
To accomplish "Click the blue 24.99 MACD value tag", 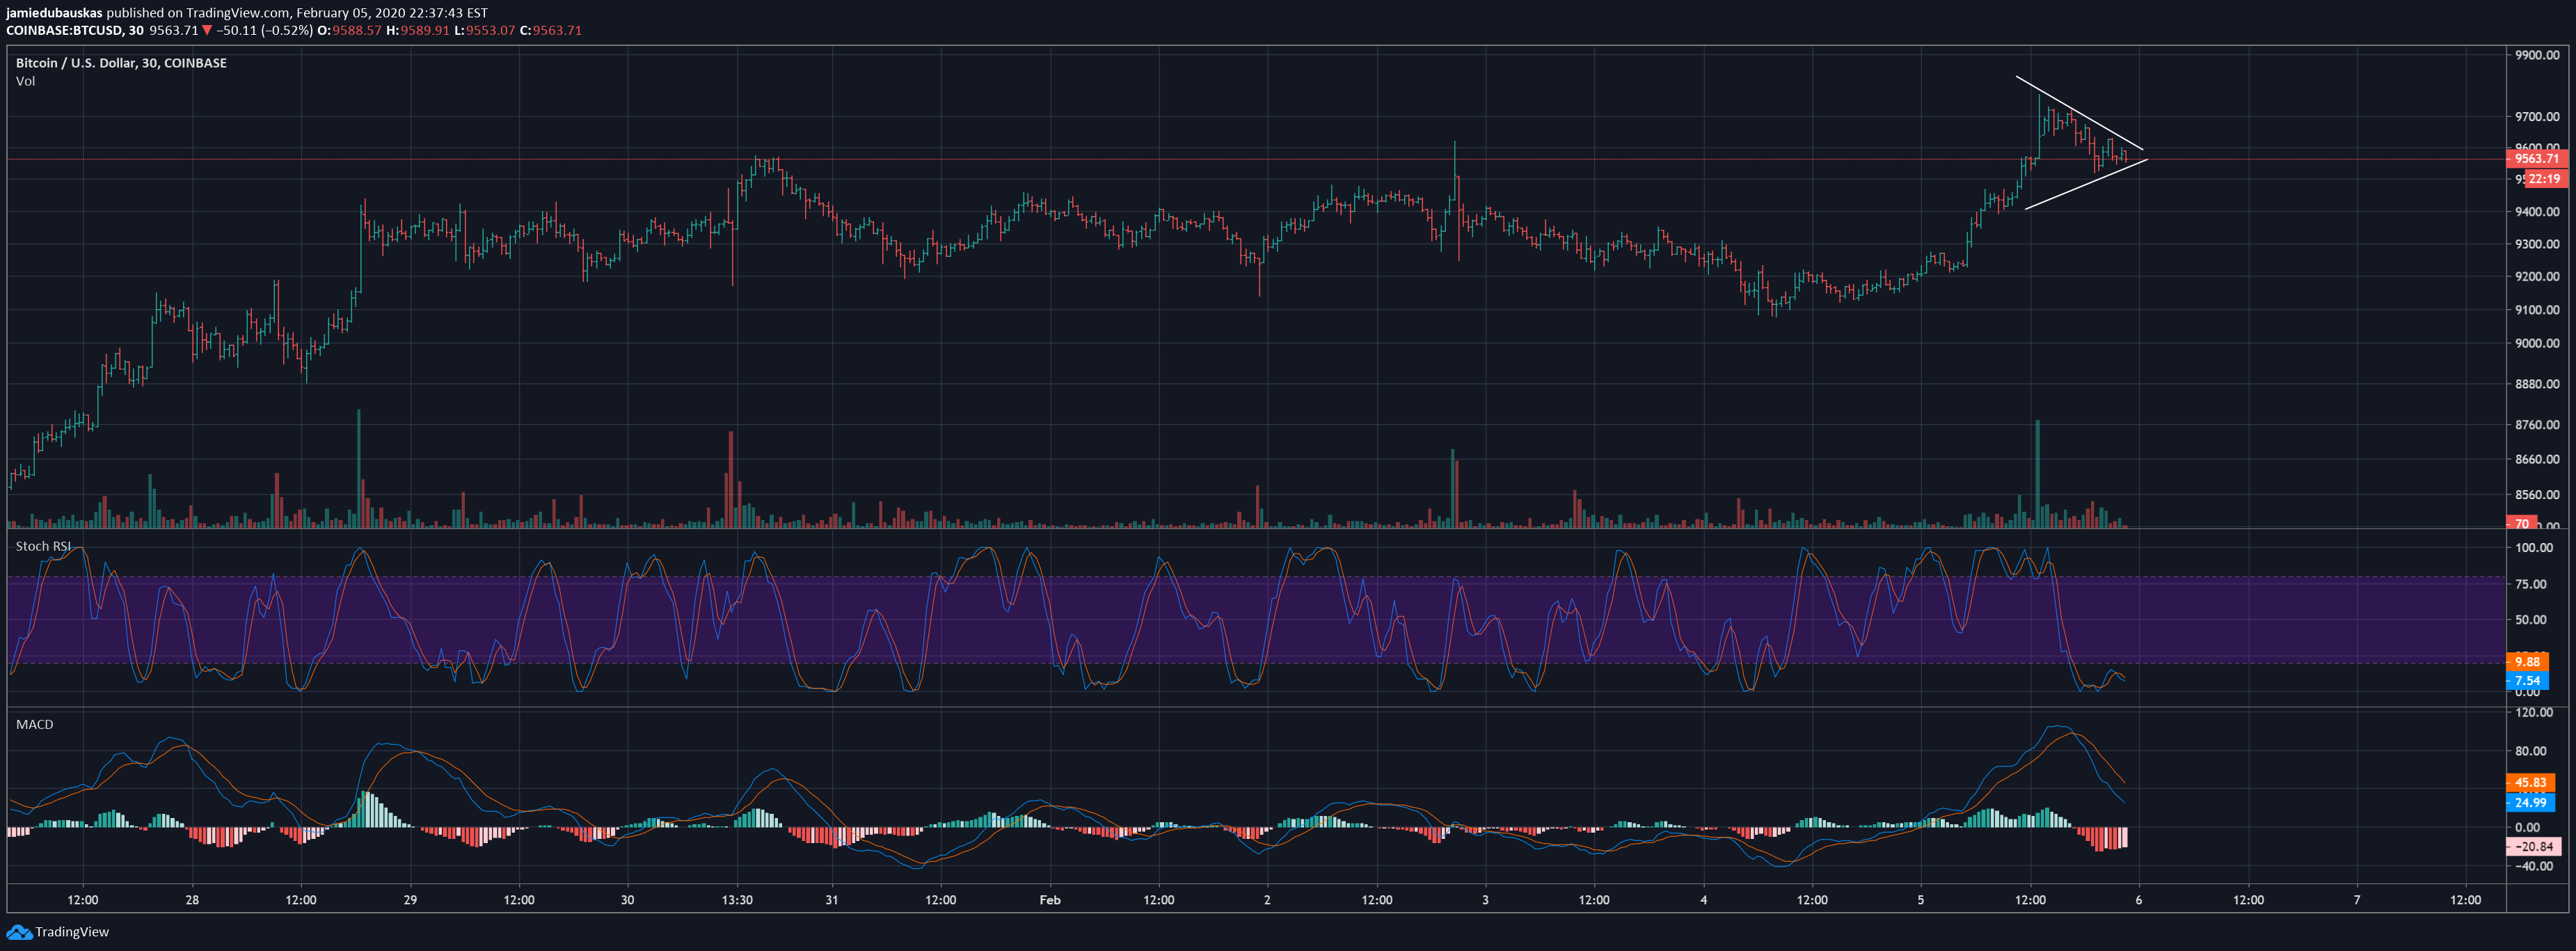I will tap(2530, 803).
